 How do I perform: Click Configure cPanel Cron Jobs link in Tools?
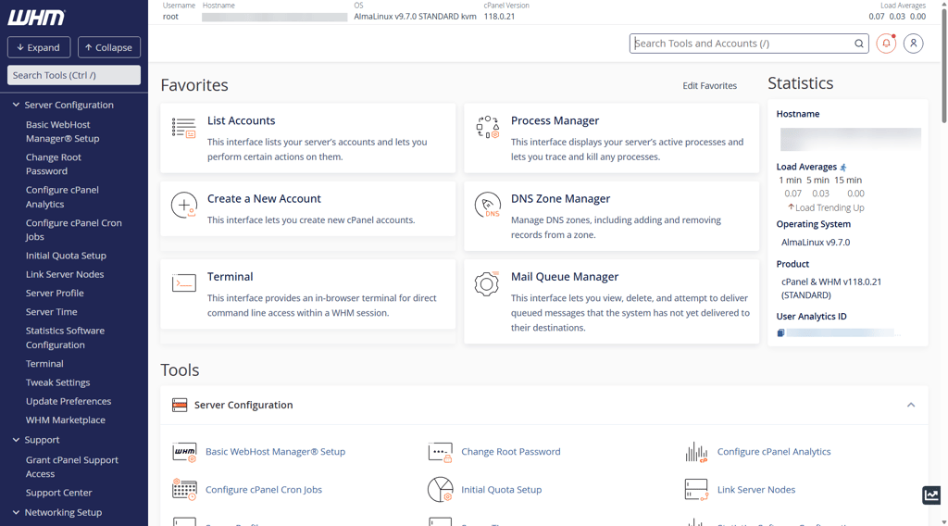[x=264, y=490]
